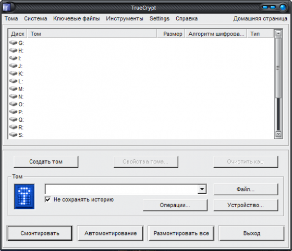Click the Алгоритм шифрова... column header

(216, 34)
